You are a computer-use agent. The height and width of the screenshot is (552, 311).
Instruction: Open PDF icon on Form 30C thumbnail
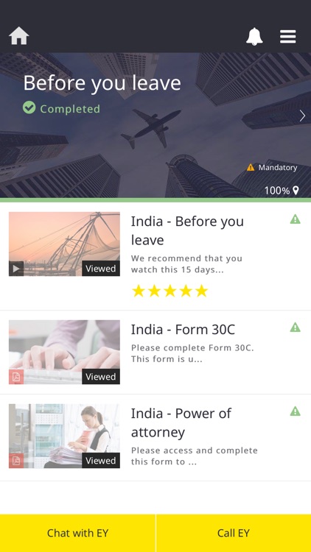16,377
